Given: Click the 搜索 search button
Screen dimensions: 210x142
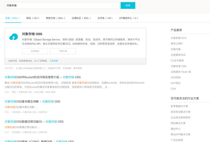Looking at the screenshot, I should [x=128, y=6].
